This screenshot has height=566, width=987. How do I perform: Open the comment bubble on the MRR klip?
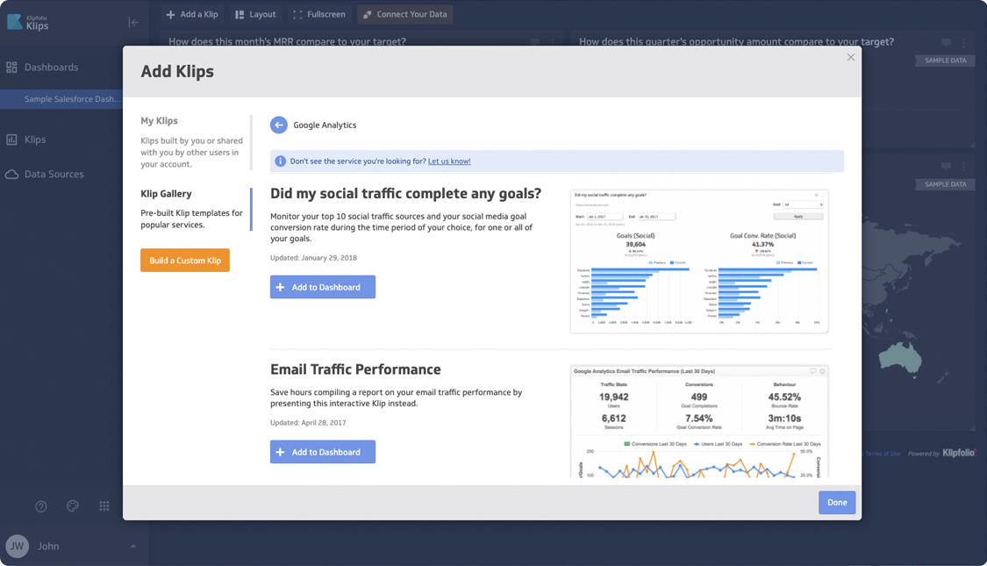pyautogui.click(x=535, y=41)
